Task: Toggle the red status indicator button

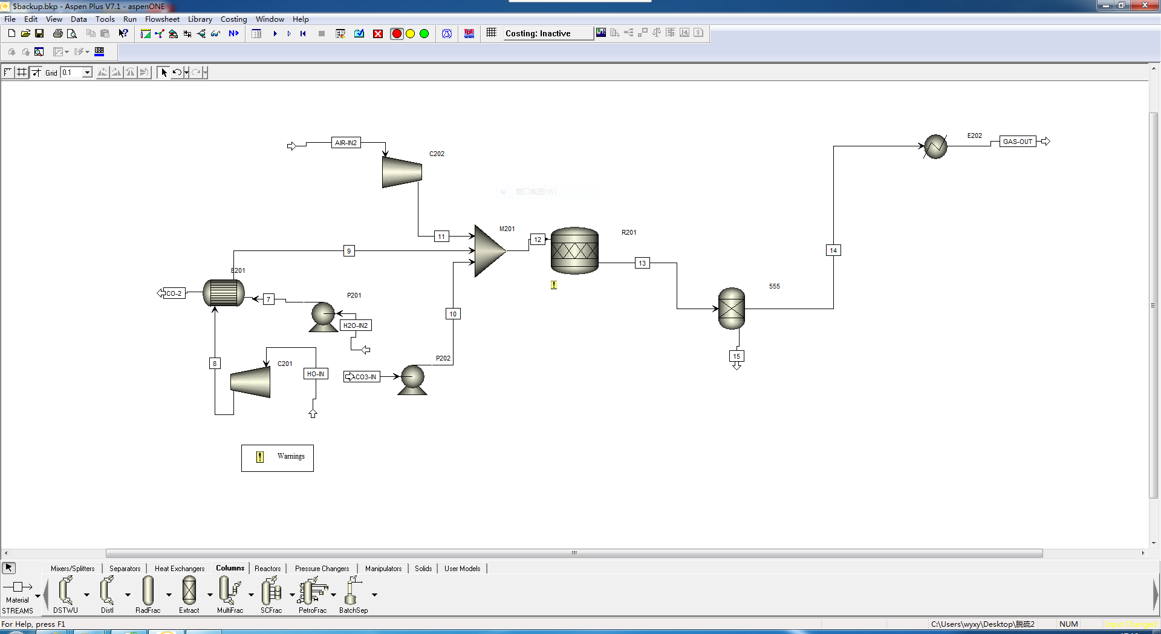Action: point(397,33)
